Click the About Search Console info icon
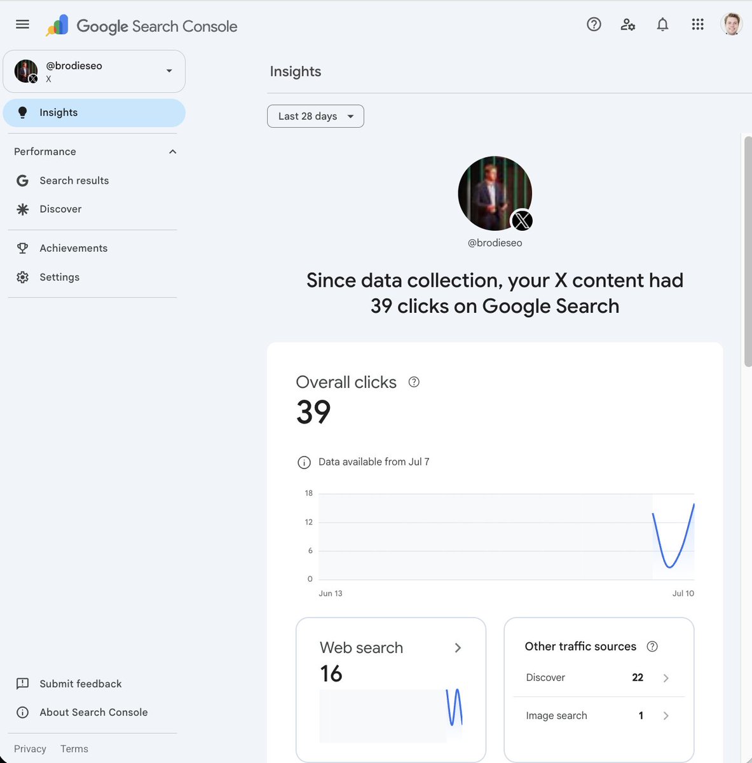The height and width of the screenshot is (763, 752). (22, 712)
